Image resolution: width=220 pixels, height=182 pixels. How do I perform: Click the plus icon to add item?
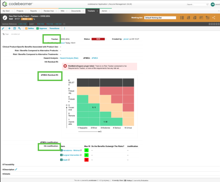click(x=9, y=28)
